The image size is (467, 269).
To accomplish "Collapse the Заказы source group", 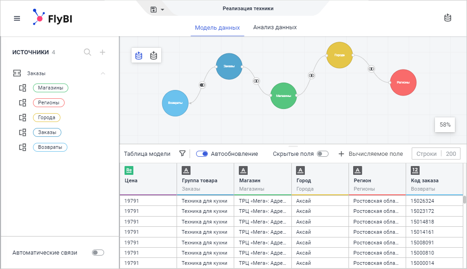I will click(103, 73).
